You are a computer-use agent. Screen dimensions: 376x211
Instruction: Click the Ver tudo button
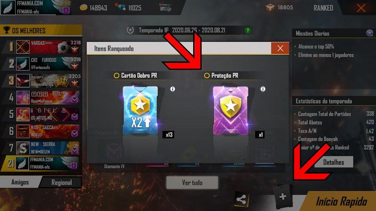click(x=192, y=183)
